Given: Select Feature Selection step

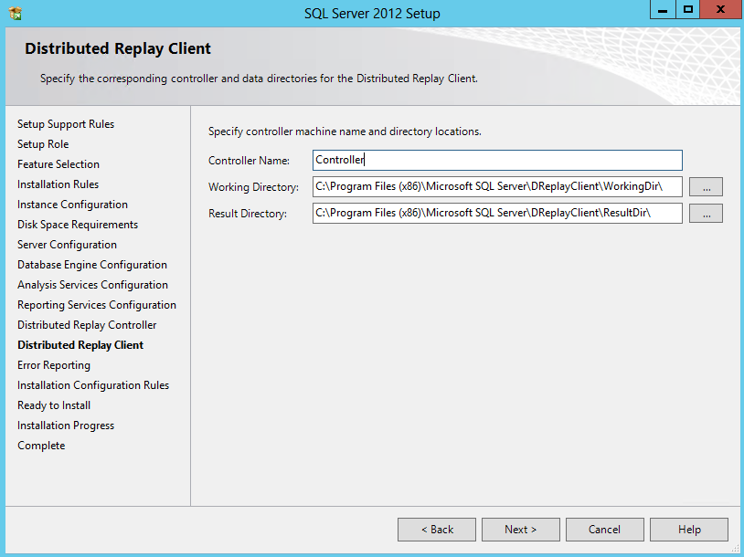Looking at the screenshot, I should (58, 164).
